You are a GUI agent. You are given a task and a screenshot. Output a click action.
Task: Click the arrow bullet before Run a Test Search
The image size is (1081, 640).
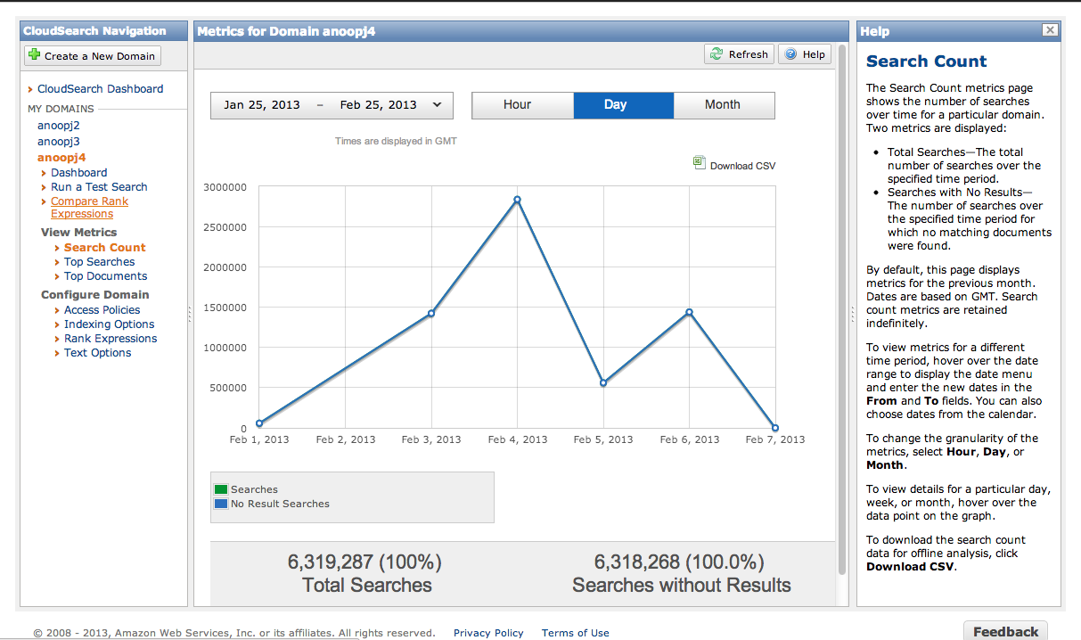tap(44, 187)
